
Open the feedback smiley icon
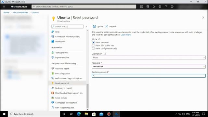point(172,6)
